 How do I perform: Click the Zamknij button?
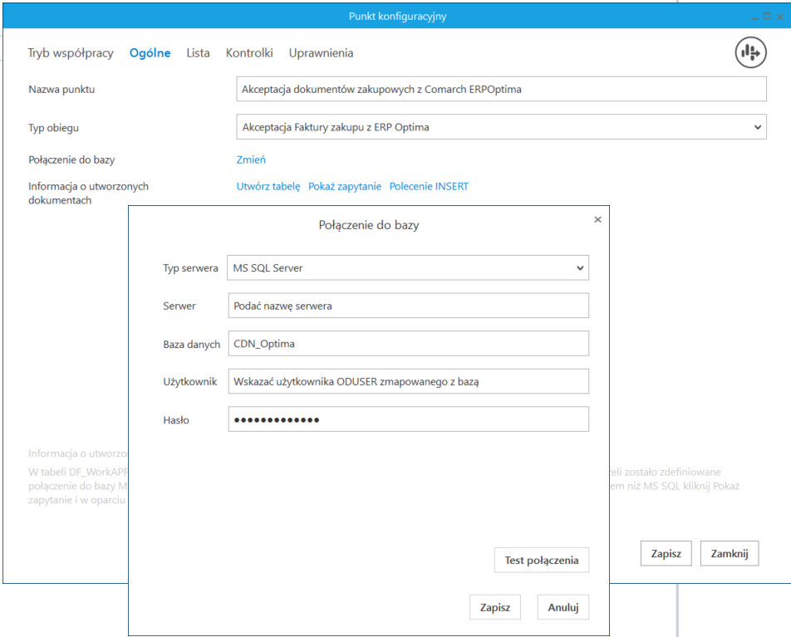[x=730, y=553]
